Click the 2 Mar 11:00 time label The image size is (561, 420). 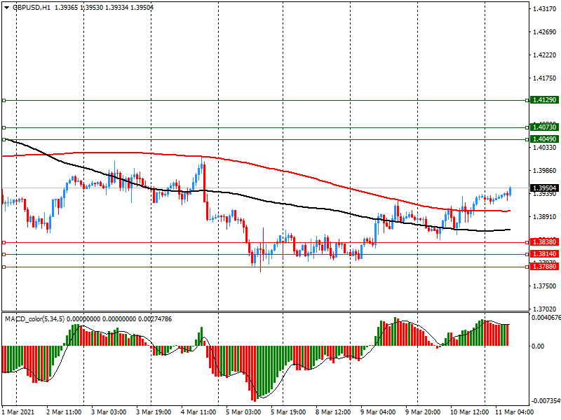pyautogui.click(x=64, y=412)
